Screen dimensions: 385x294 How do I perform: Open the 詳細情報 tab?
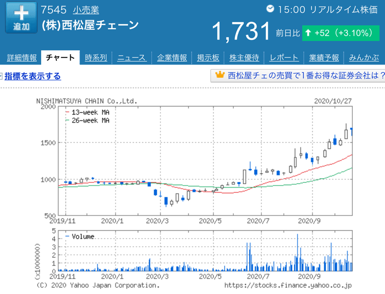pyautogui.click(x=22, y=58)
